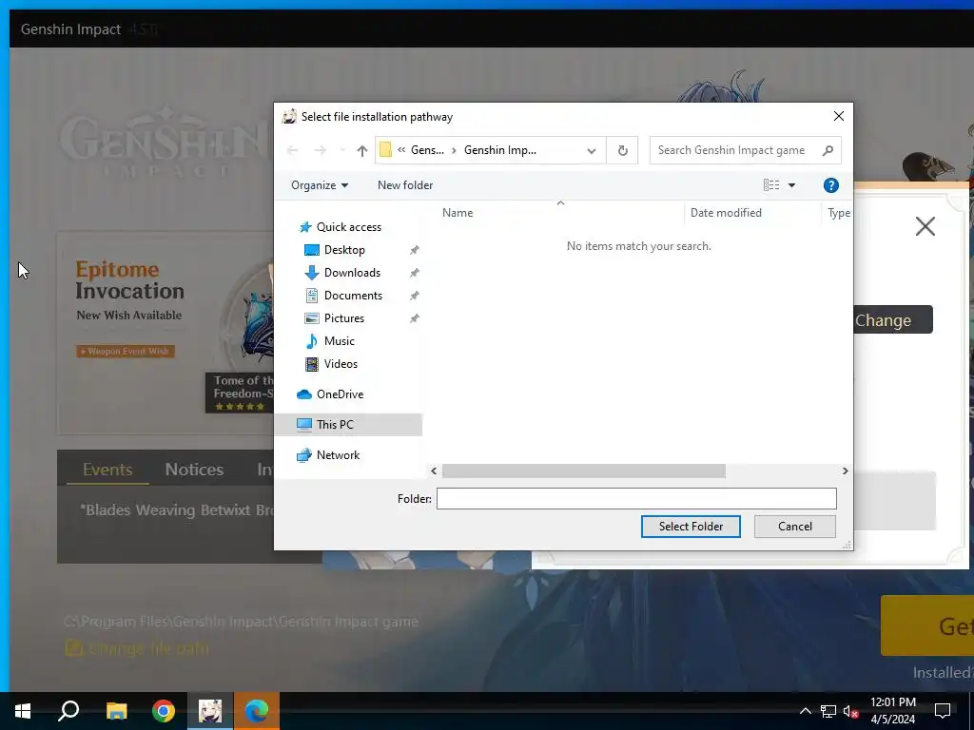Click the pin icon beside Documents
The width and height of the screenshot is (974, 730).
[415, 296]
